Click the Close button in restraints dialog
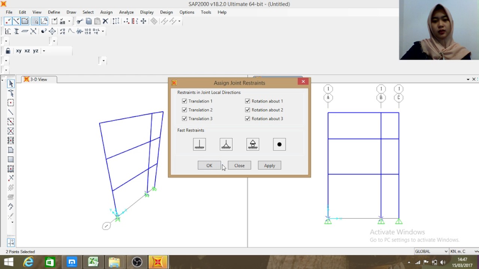The height and width of the screenshot is (269, 479). tap(239, 166)
